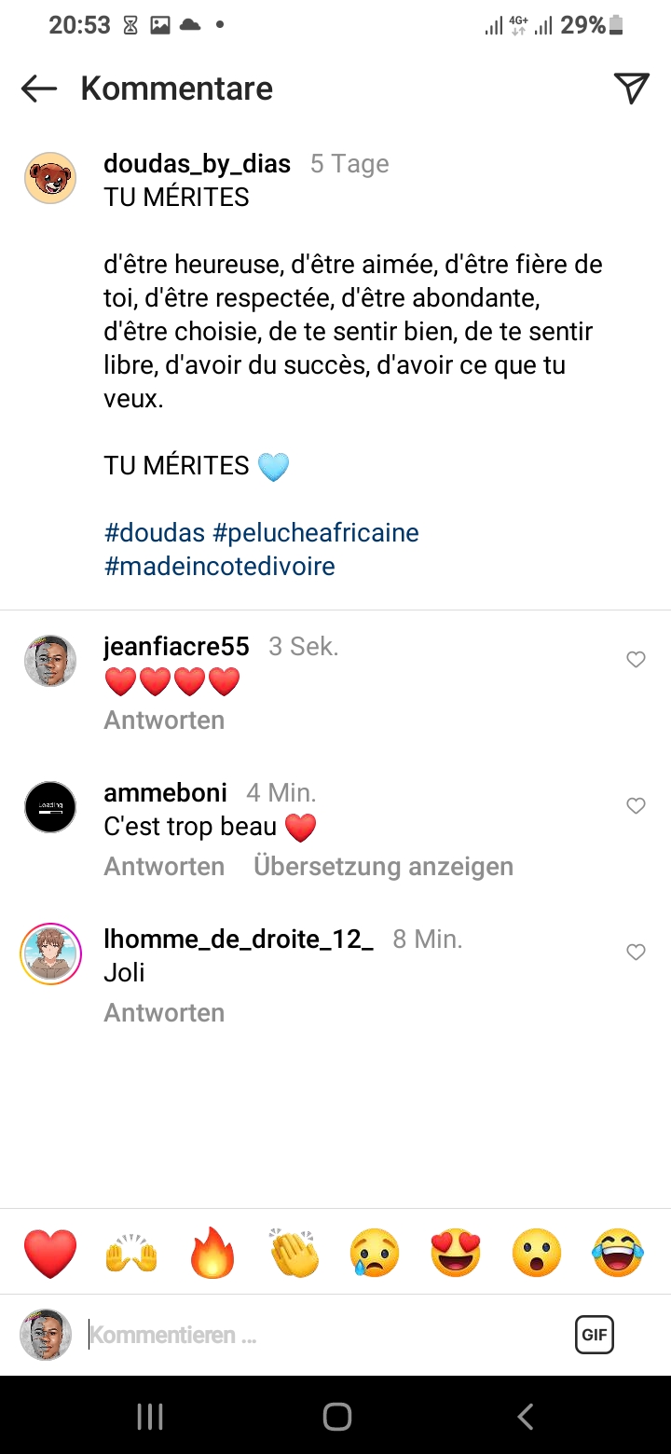Tap the share paper plane icon
The width and height of the screenshot is (671, 1454).
[632, 88]
